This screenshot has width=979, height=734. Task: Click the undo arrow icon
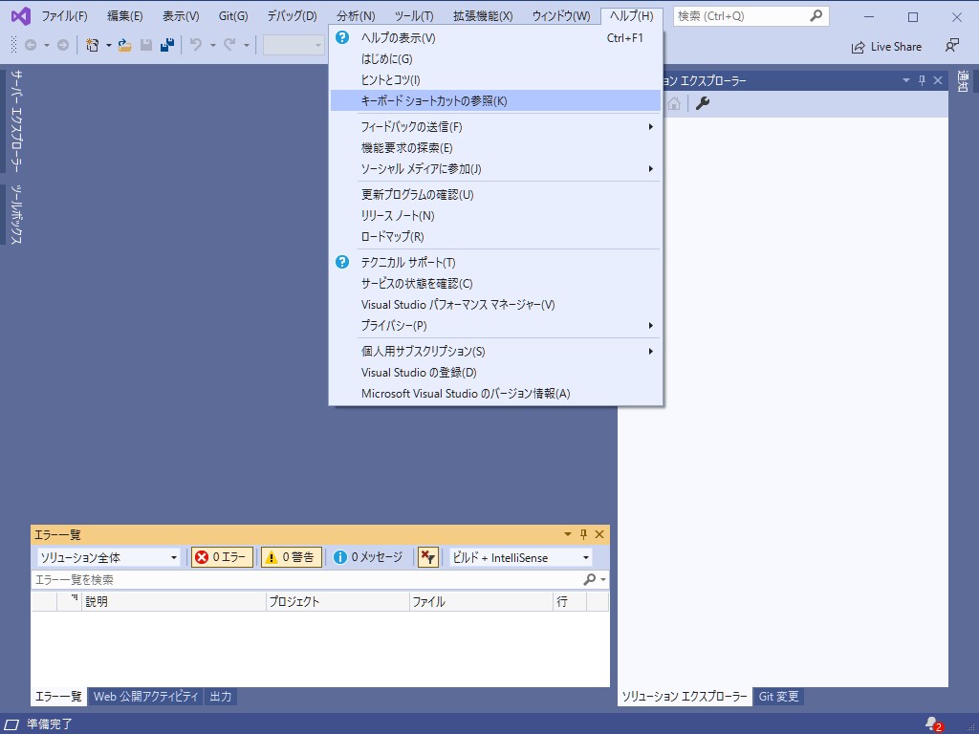196,45
